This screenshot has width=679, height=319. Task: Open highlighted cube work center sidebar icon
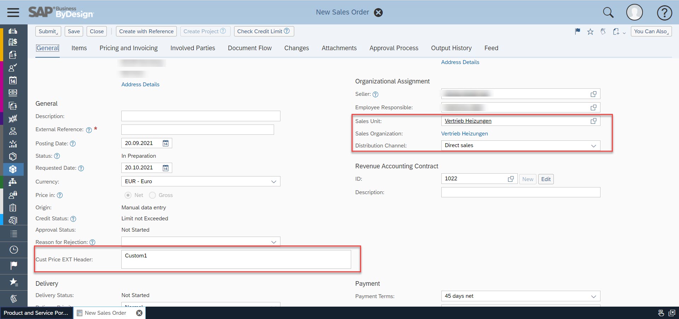pos(13,169)
